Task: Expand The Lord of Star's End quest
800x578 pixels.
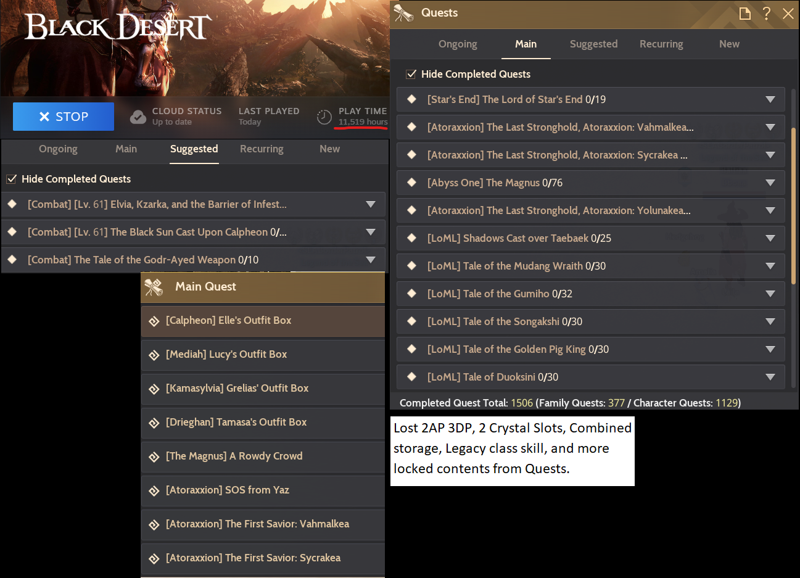Action: click(x=770, y=99)
